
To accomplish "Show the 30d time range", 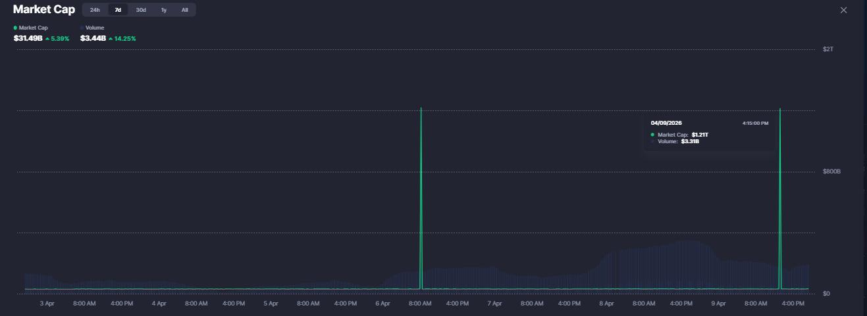I will (x=141, y=10).
